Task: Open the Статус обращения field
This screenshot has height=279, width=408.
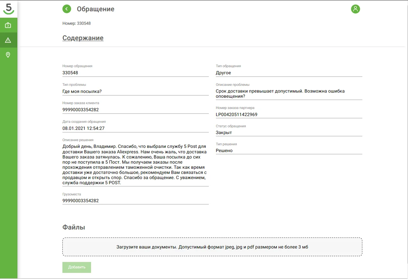Action: tap(289, 132)
